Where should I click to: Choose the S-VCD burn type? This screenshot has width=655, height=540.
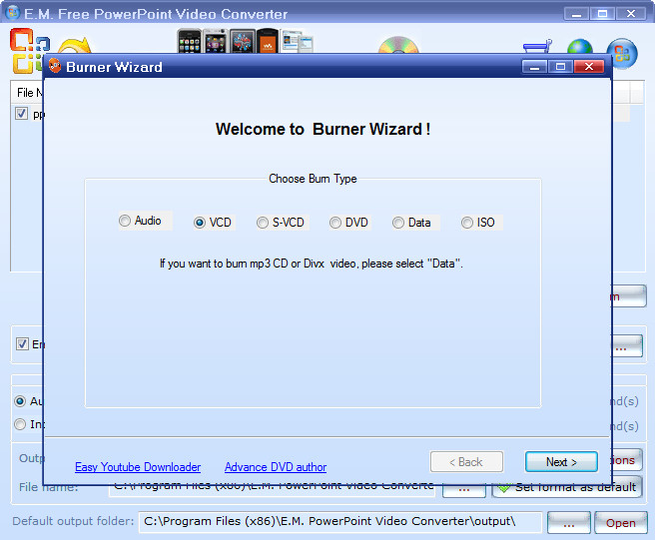(x=281, y=223)
